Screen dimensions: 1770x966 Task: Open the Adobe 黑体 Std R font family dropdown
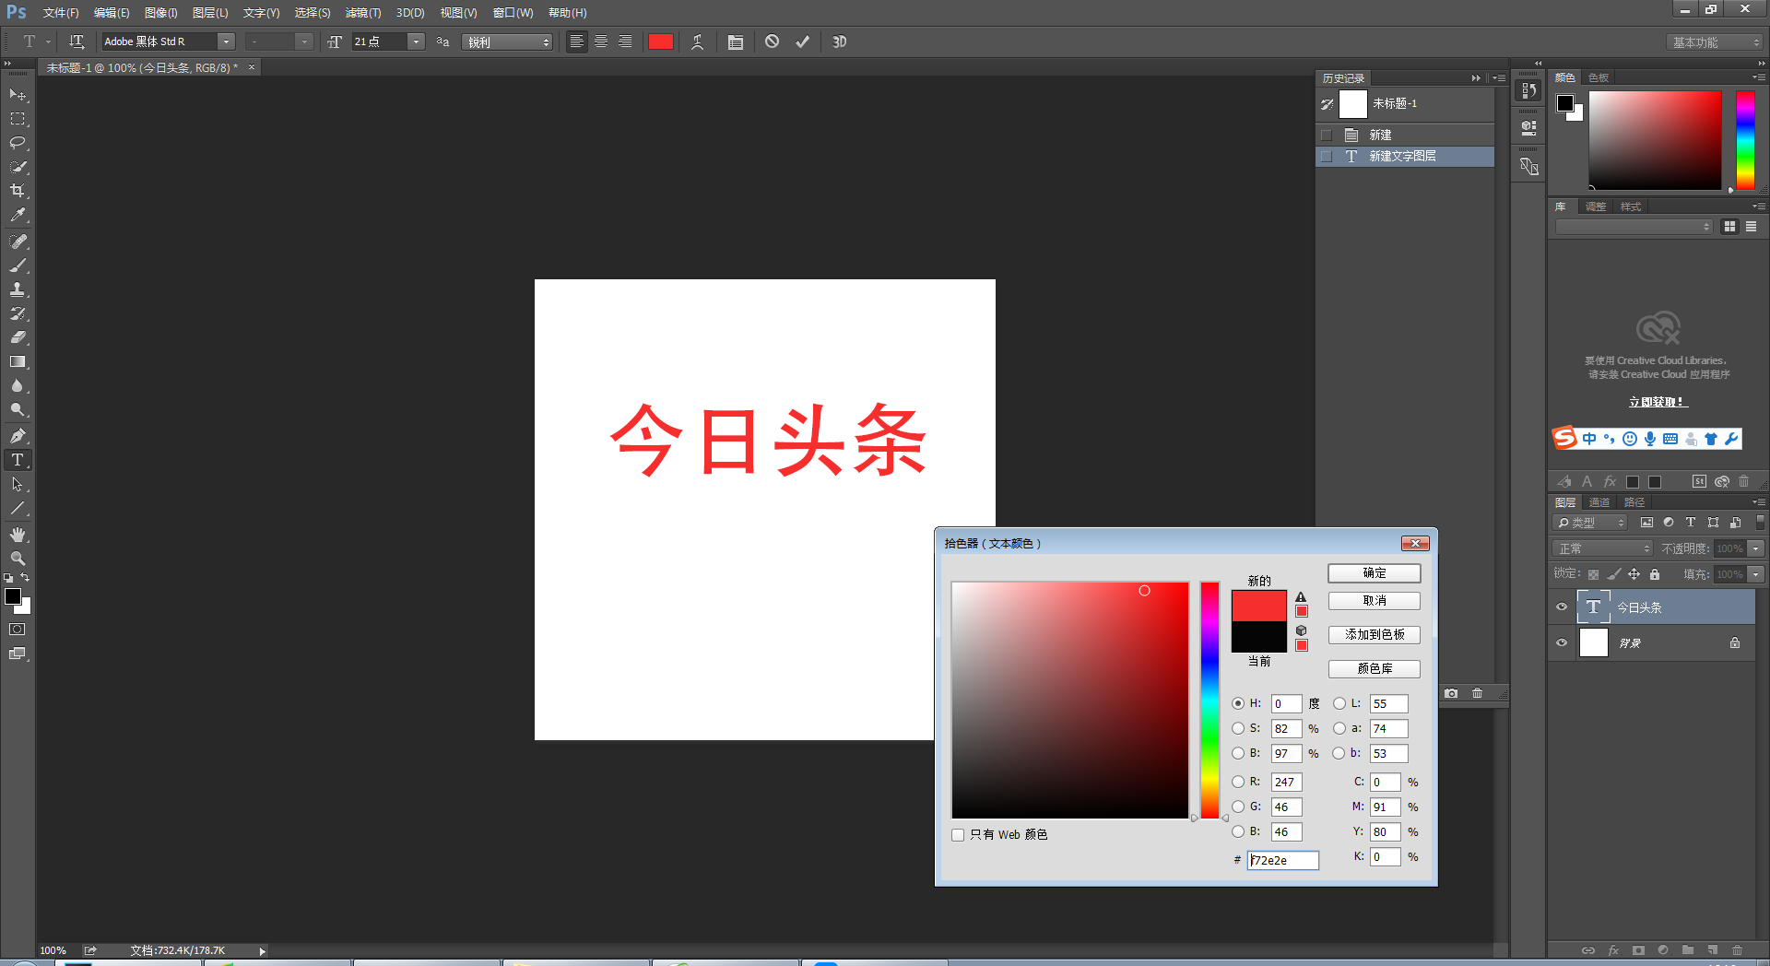[x=226, y=41]
